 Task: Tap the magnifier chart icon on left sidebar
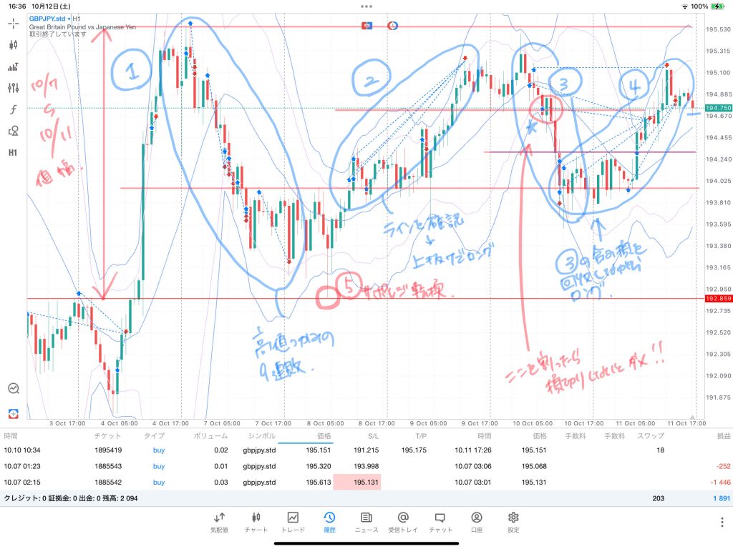tap(14, 388)
